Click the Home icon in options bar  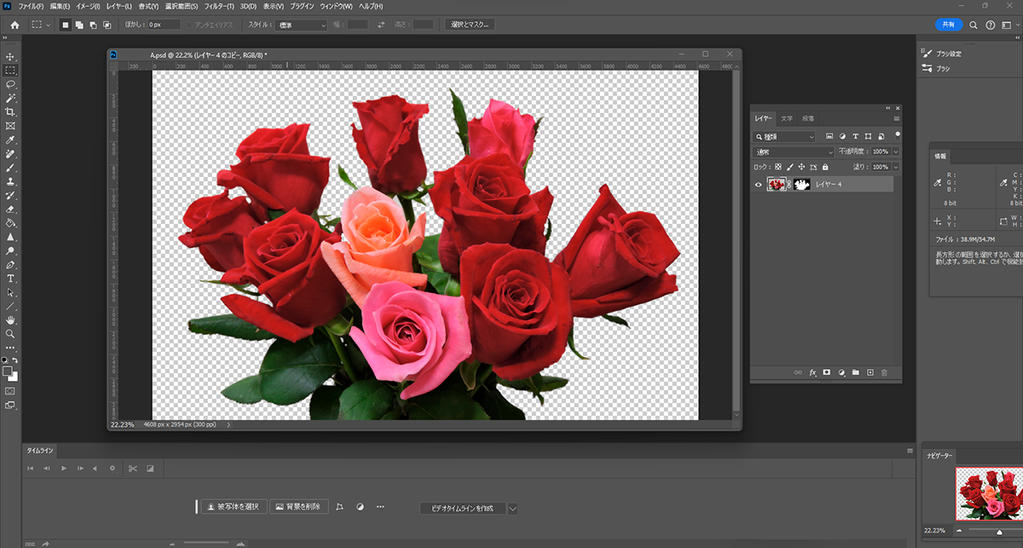click(x=14, y=25)
